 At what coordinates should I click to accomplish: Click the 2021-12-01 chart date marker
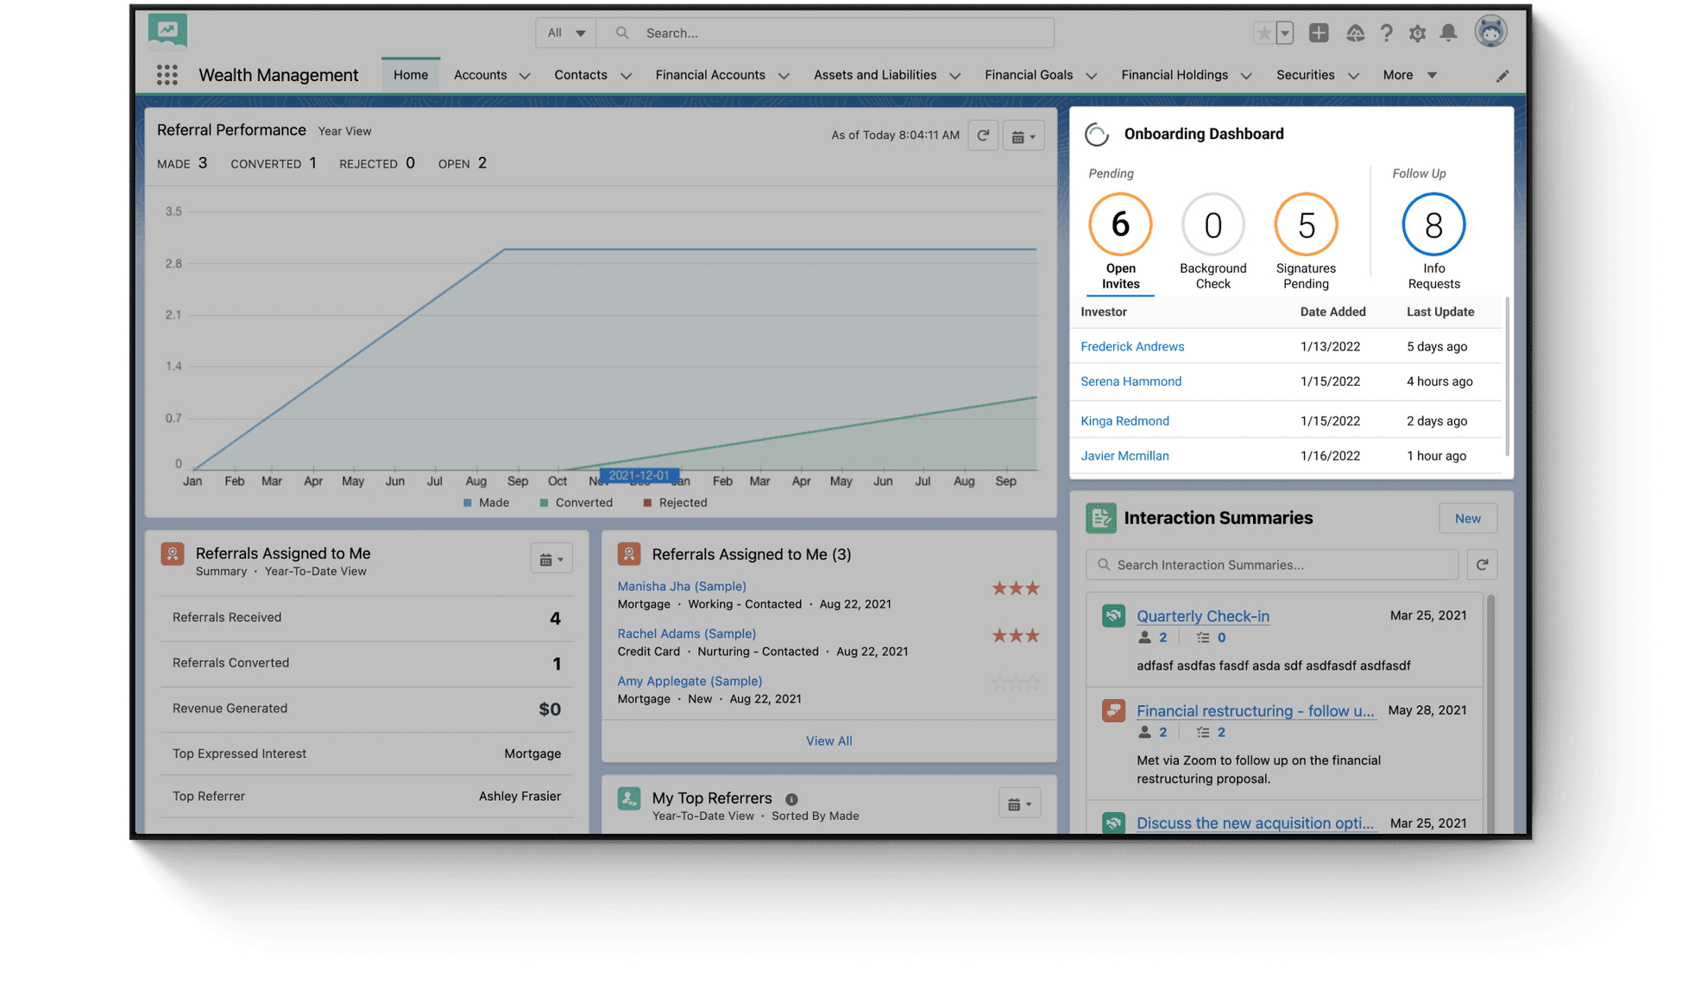tap(639, 476)
